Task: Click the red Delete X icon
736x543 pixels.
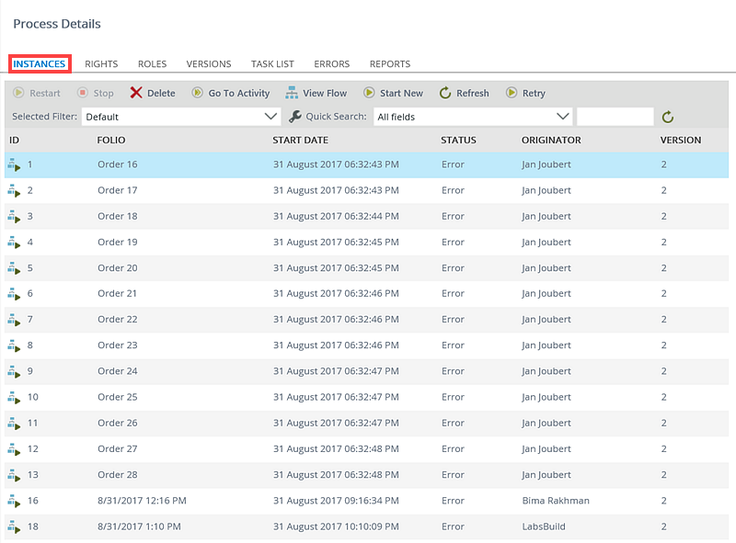Action: pos(136,93)
